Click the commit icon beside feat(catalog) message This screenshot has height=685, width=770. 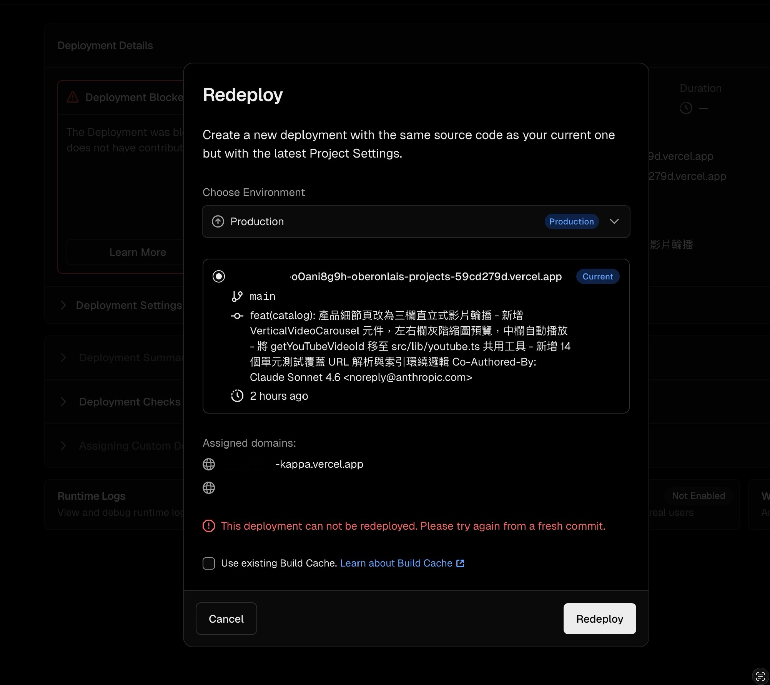[x=237, y=315]
